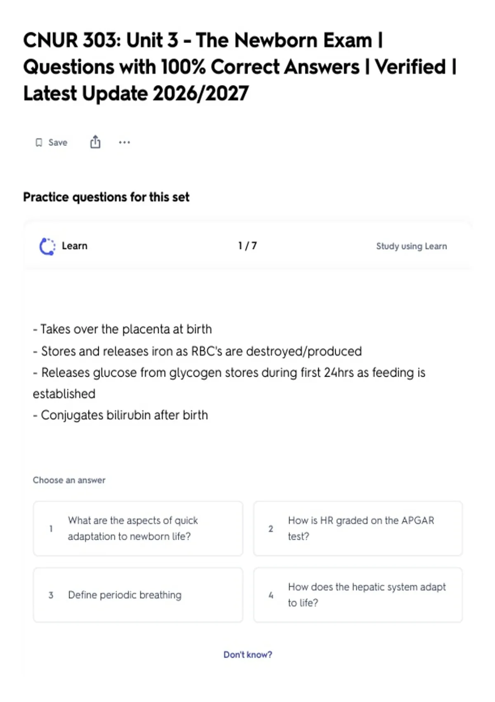Select answer 3 Define periodic breathing
Viewport: 495px width, 702px height.
[138, 595]
